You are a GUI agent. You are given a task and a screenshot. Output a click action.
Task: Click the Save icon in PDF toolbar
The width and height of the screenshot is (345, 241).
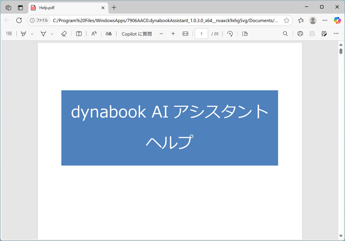(x=312, y=33)
